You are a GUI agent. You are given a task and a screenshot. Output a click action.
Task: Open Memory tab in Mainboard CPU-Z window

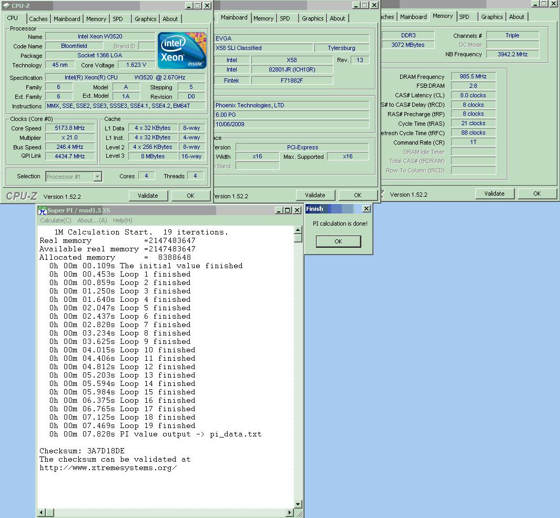pos(263,18)
